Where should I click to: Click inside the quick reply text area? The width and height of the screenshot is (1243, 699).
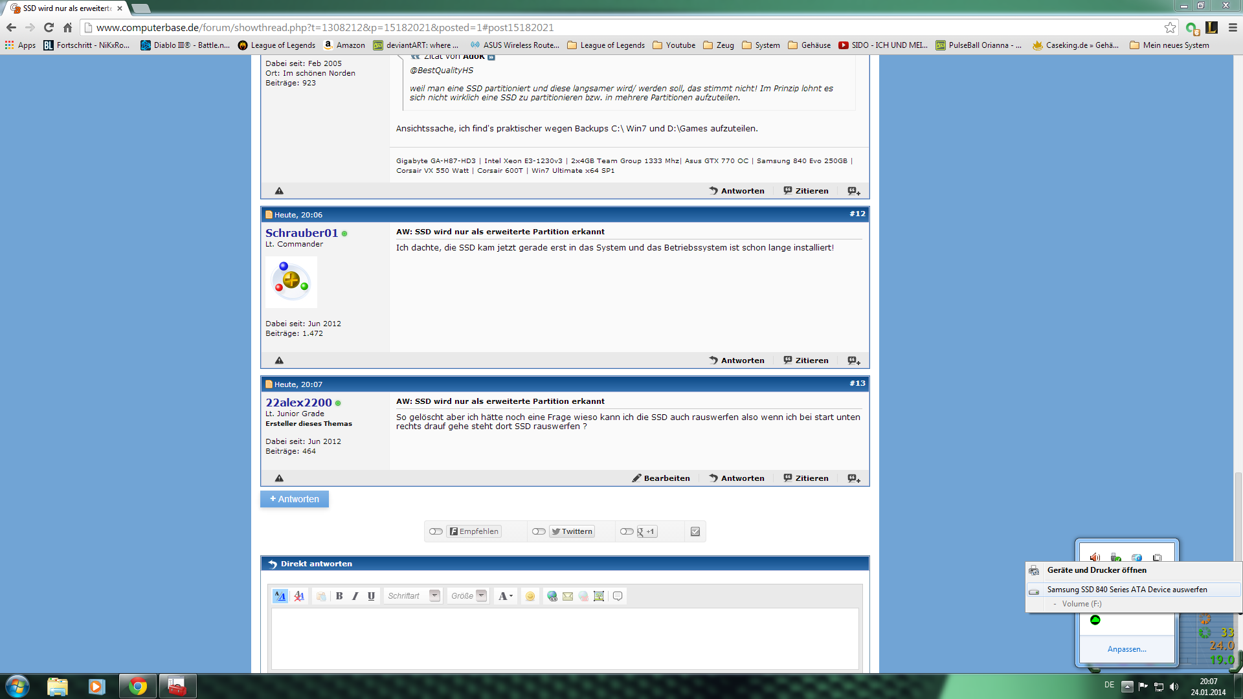[x=565, y=638]
